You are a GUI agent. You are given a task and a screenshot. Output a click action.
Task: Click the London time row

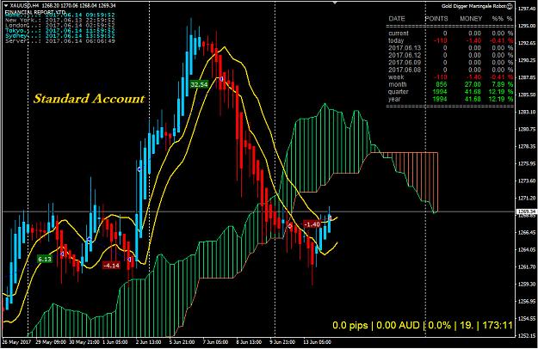coord(60,25)
